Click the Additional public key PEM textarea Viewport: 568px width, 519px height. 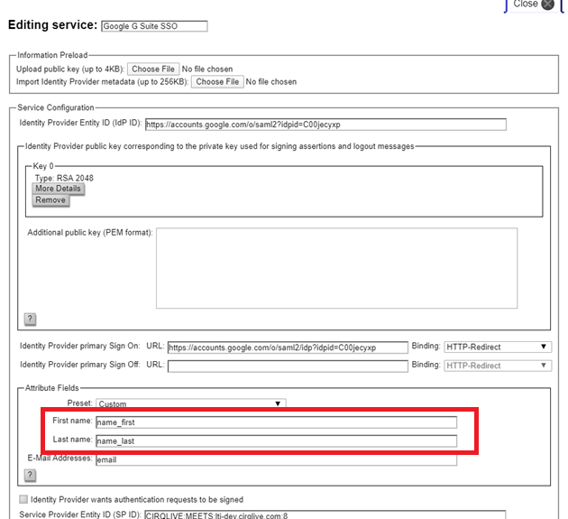pyautogui.click(x=336, y=268)
